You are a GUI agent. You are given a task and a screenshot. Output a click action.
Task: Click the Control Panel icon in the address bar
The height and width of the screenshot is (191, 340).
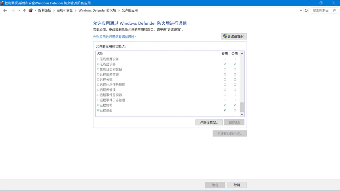tap(31, 10)
